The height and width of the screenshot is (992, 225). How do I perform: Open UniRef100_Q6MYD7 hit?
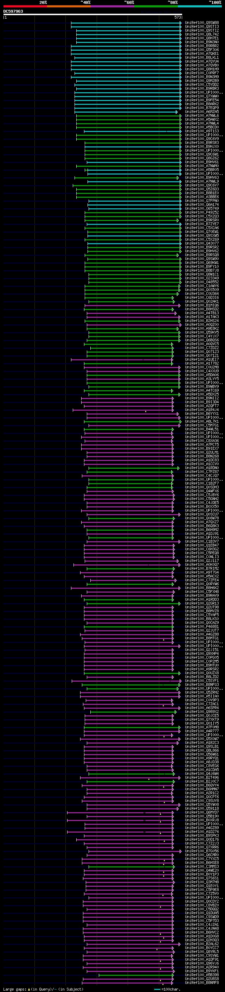point(202,812)
